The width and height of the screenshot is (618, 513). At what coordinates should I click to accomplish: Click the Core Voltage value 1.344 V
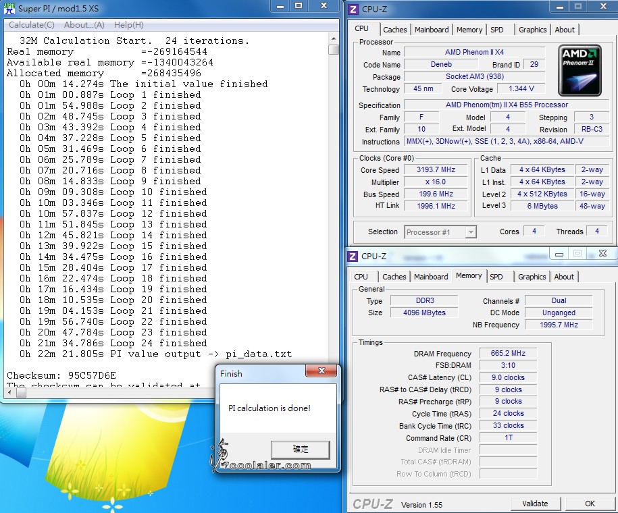pyautogui.click(x=521, y=88)
